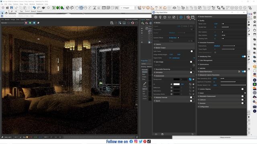Screen dimensions: 257x144
Task: Click the revert-to-defaults icon at Asset Editor bottom
Action: (x=192, y=134)
